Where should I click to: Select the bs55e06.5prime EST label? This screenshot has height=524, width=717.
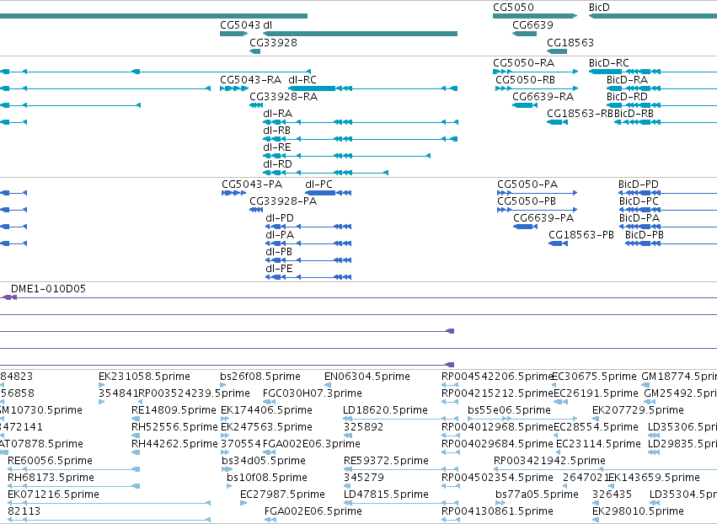pyautogui.click(x=509, y=410)
